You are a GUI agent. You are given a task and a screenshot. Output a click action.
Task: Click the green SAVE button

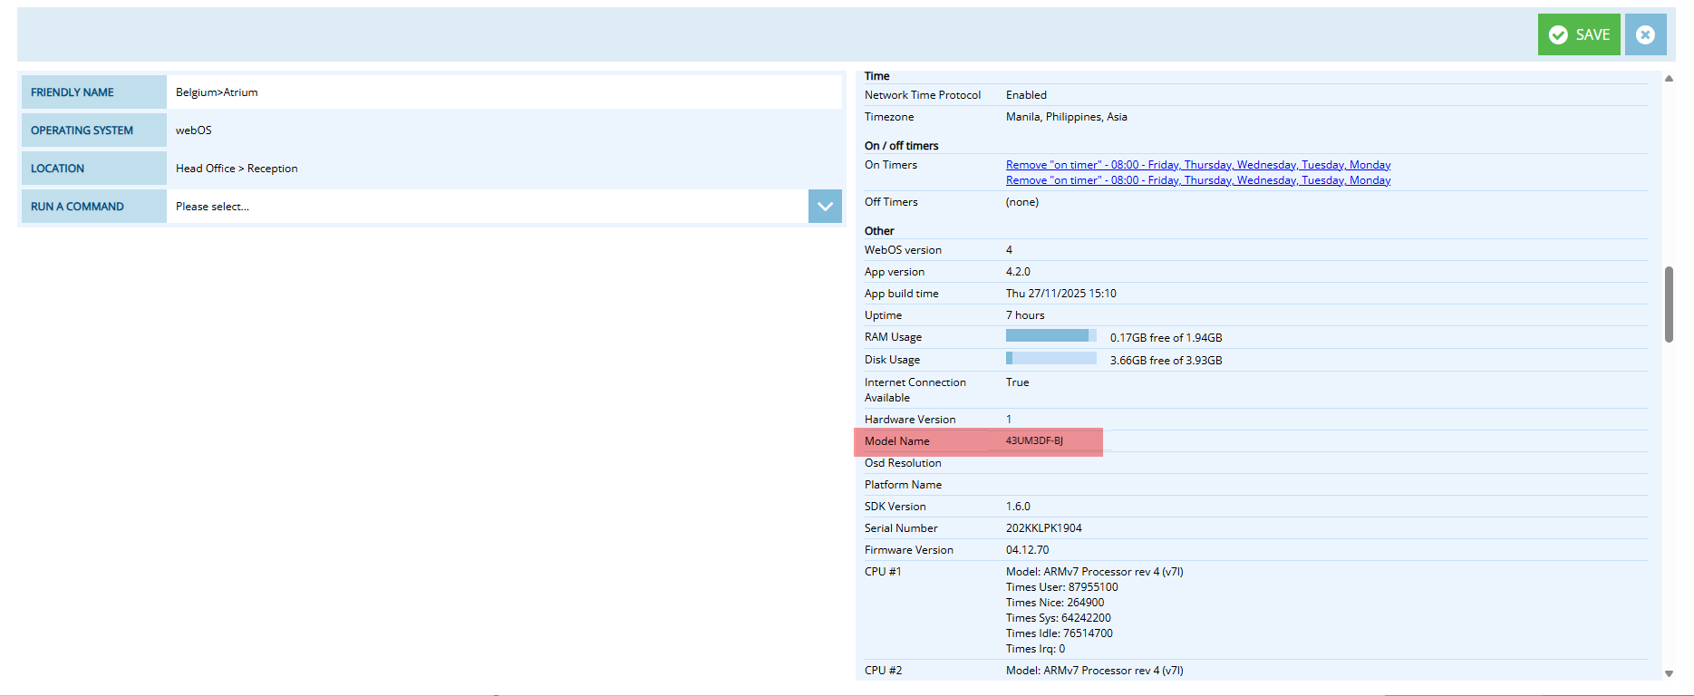1578,34
